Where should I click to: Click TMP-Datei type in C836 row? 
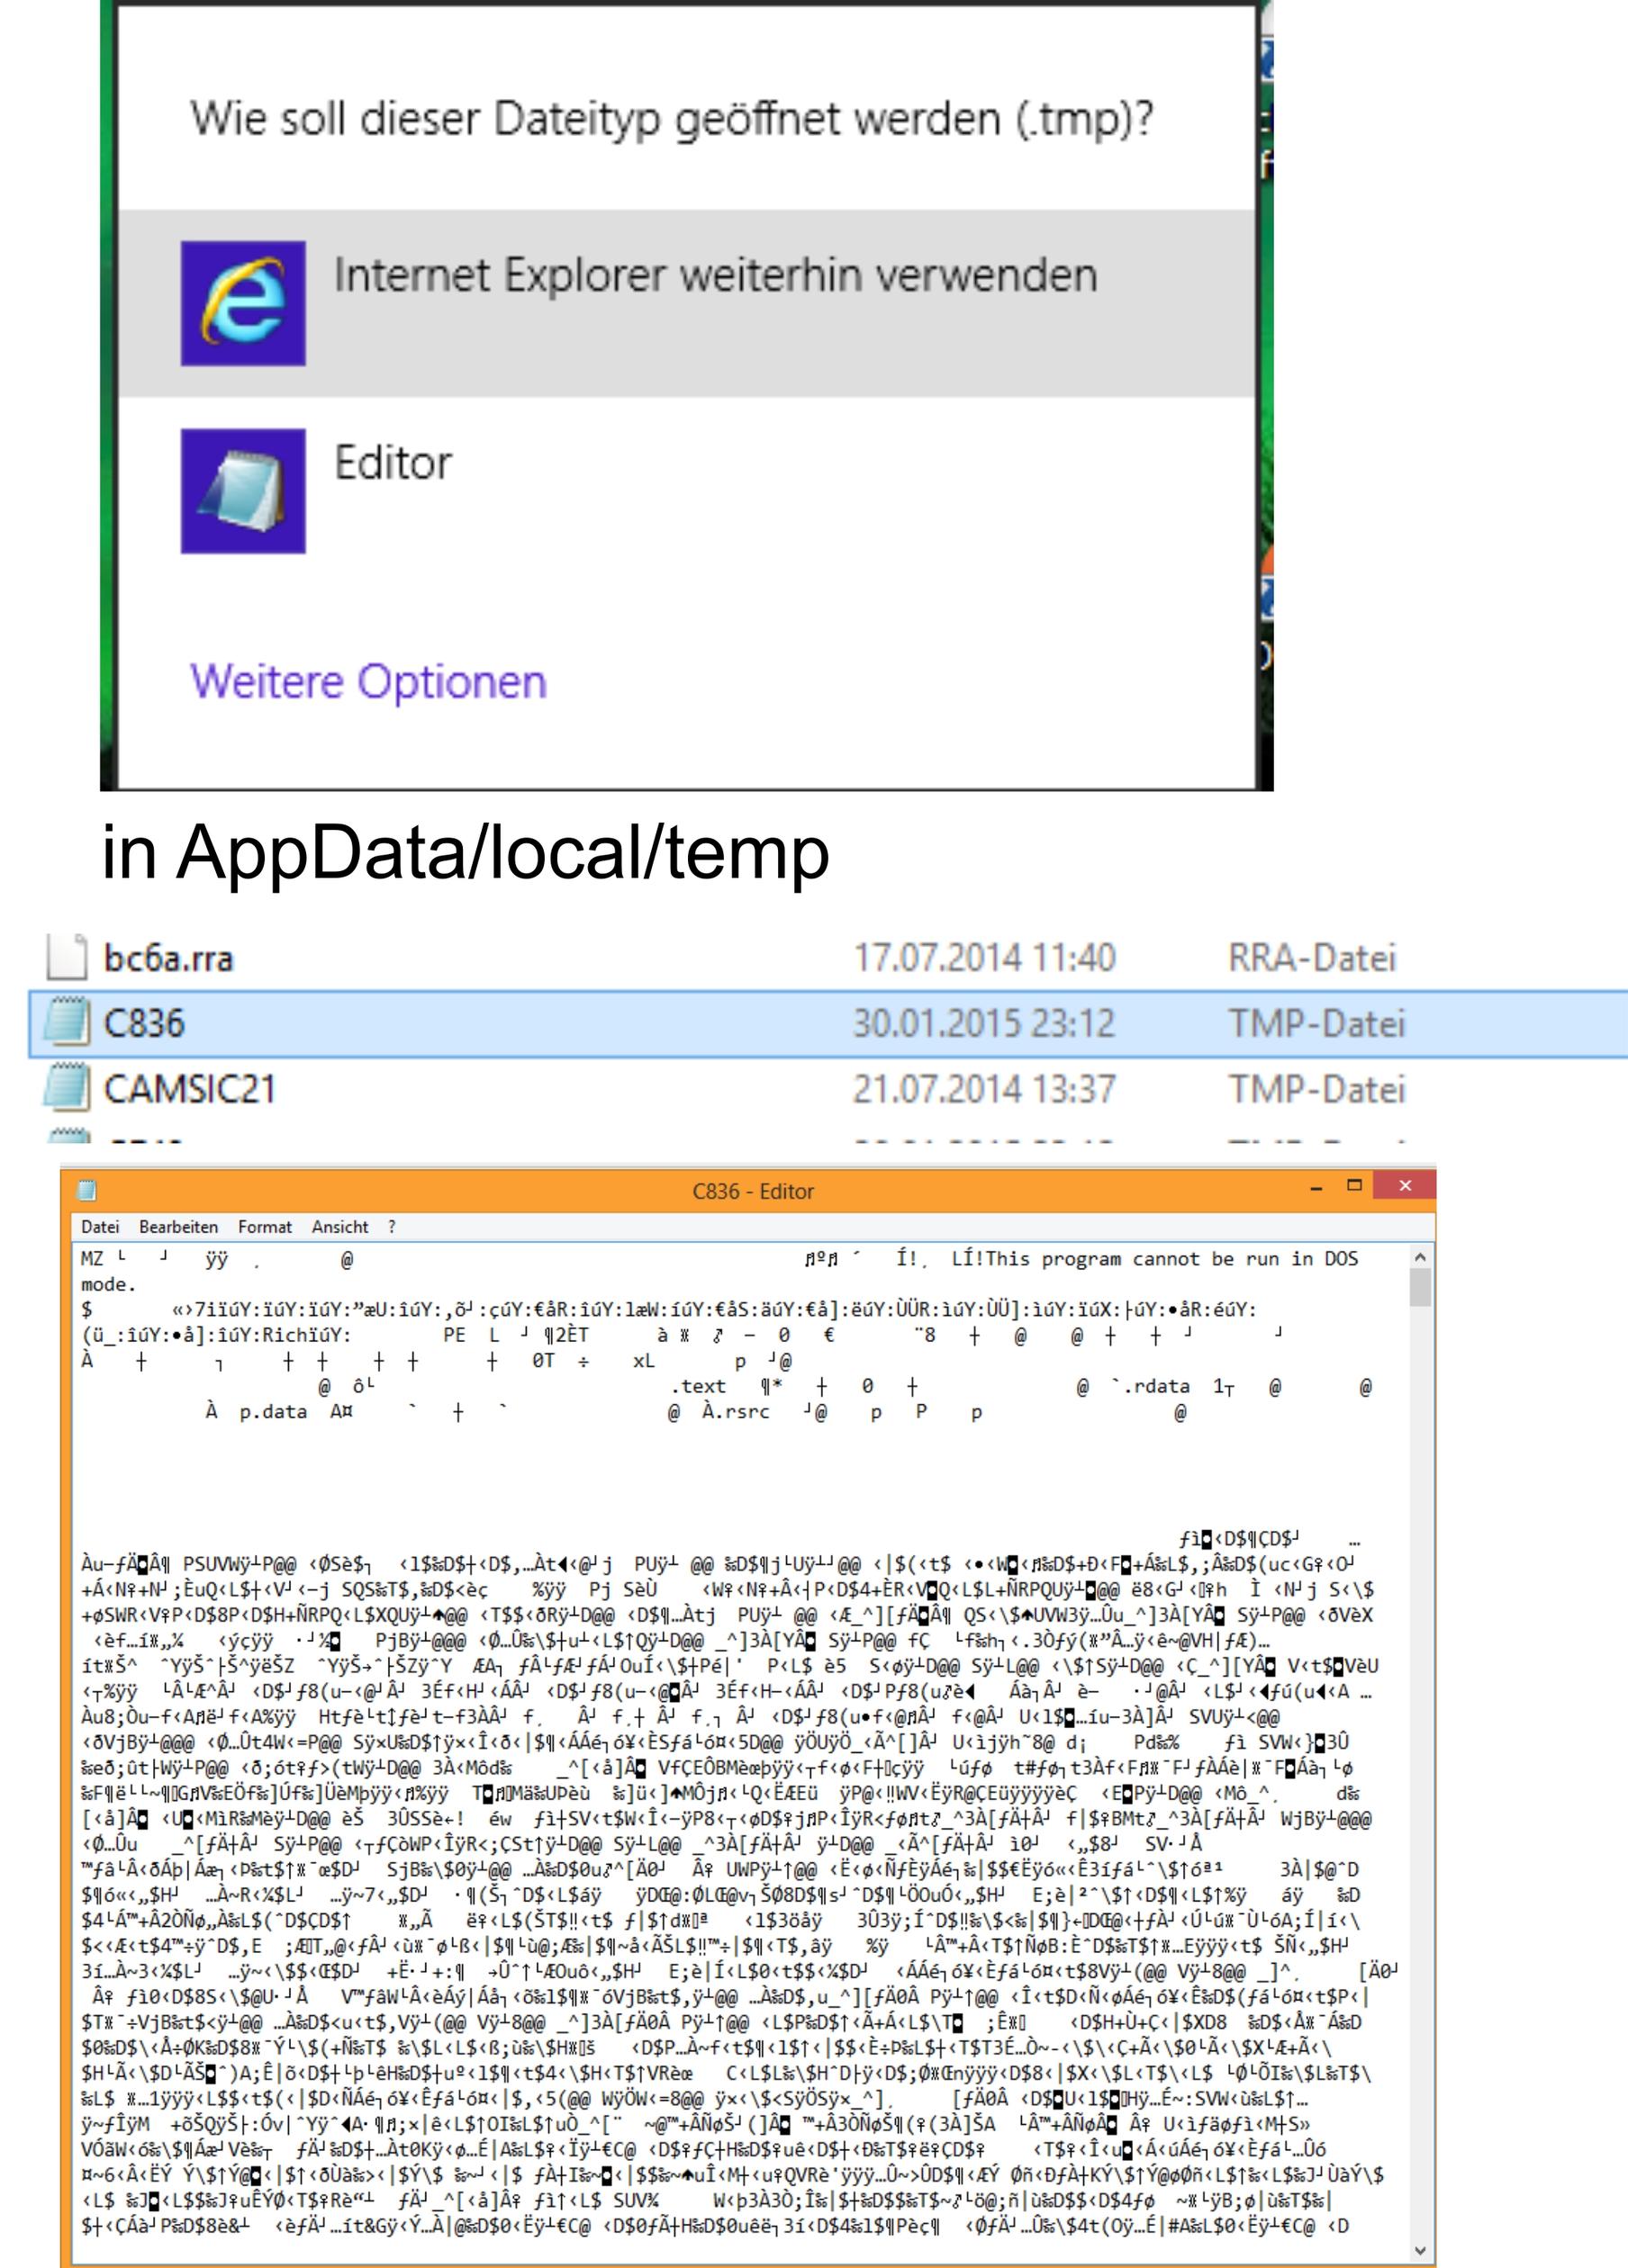click(1316, 1023)
